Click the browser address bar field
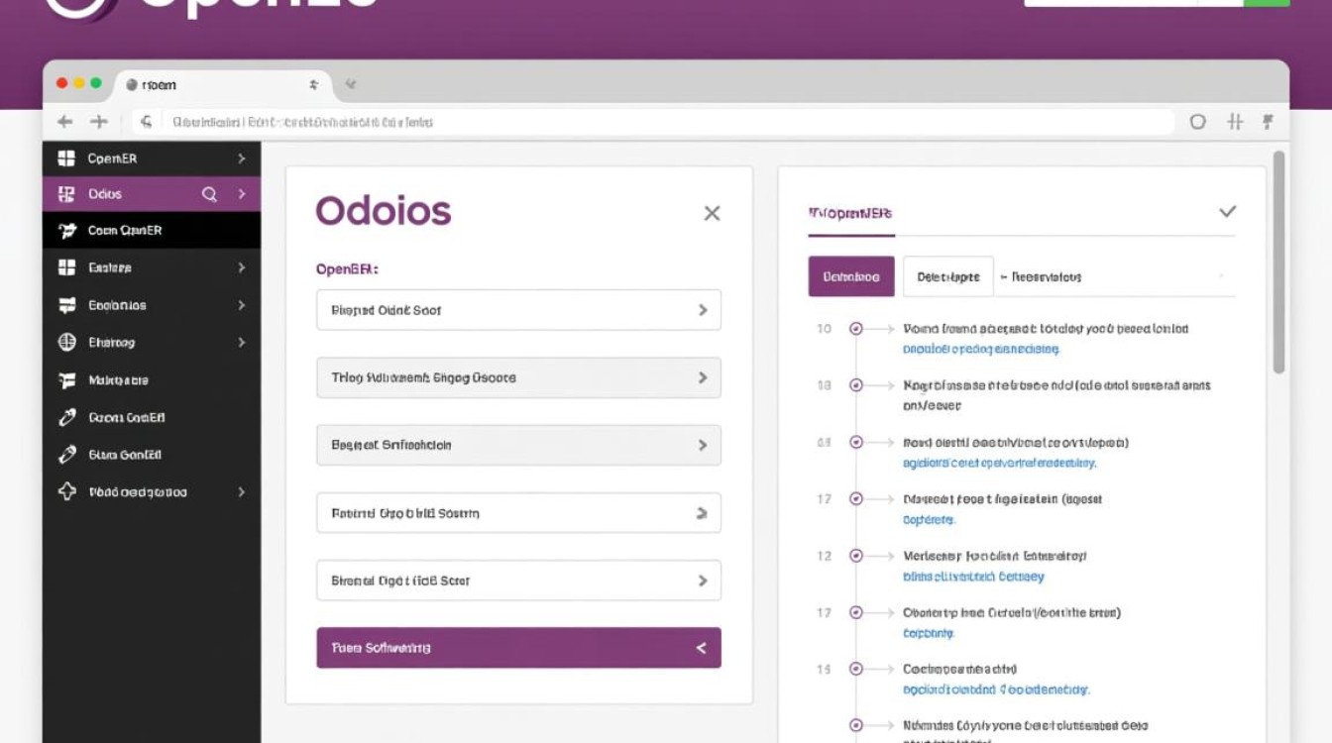The height and width of the screenshot is (743, 1332). [652, 122]
